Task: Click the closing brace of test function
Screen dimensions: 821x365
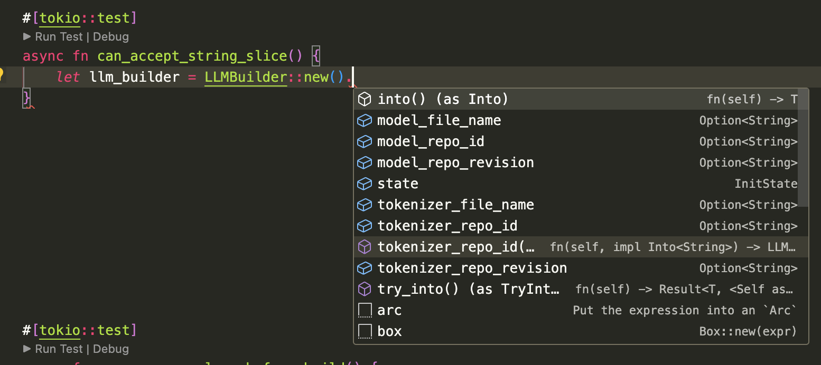Action: click(27, 98)
